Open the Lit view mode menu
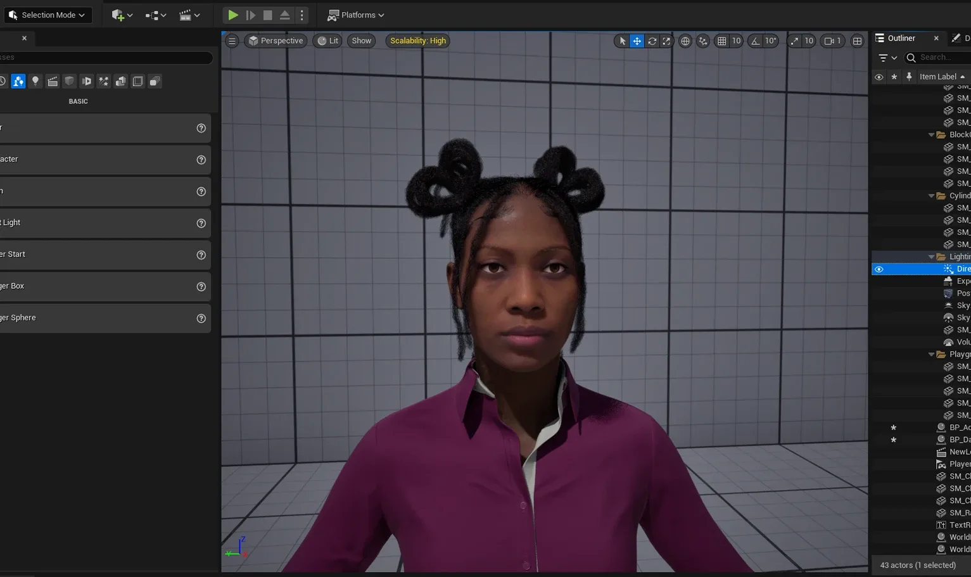971x577 pixels. [x=327, y=41]
